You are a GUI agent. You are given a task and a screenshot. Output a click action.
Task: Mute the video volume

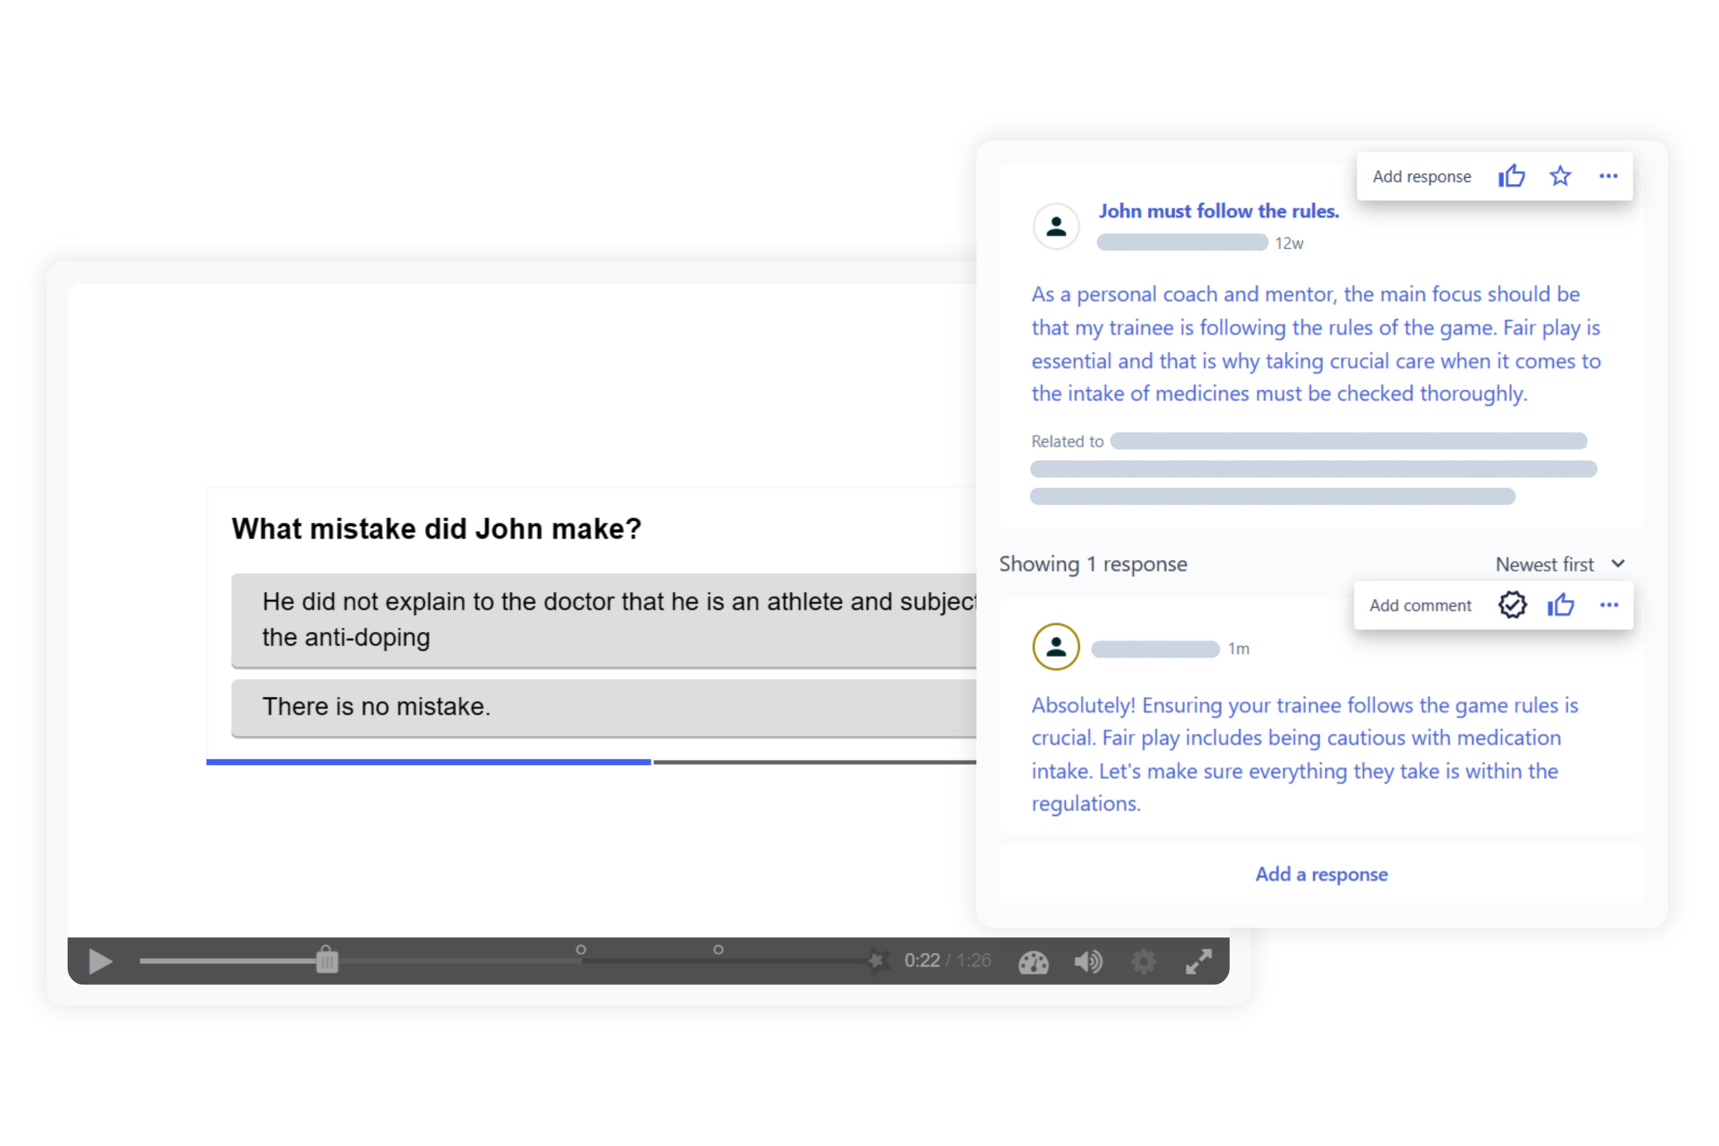click(1088, 962)
